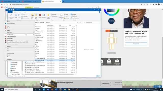Viewport: 163px width, 91px height.
Task: Click the Delete red X ribbon icon
Action: pyautogui.click(x=40, y=16)
